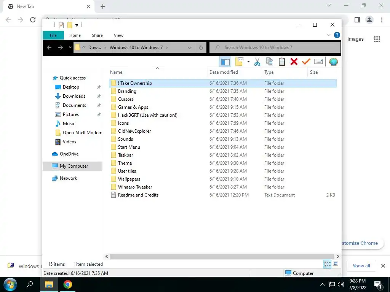The width and height of the screenshot is (390, 292).
Task: Open Chrome profile avatar
Action: coord(369,20)
